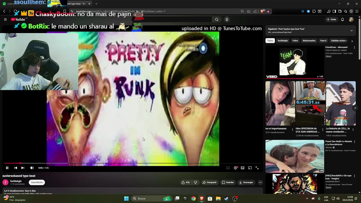This screenshot has height=203, width=361.
Task: Open options for 'no m importaaaaaa' short
Action: coord(292,130)
